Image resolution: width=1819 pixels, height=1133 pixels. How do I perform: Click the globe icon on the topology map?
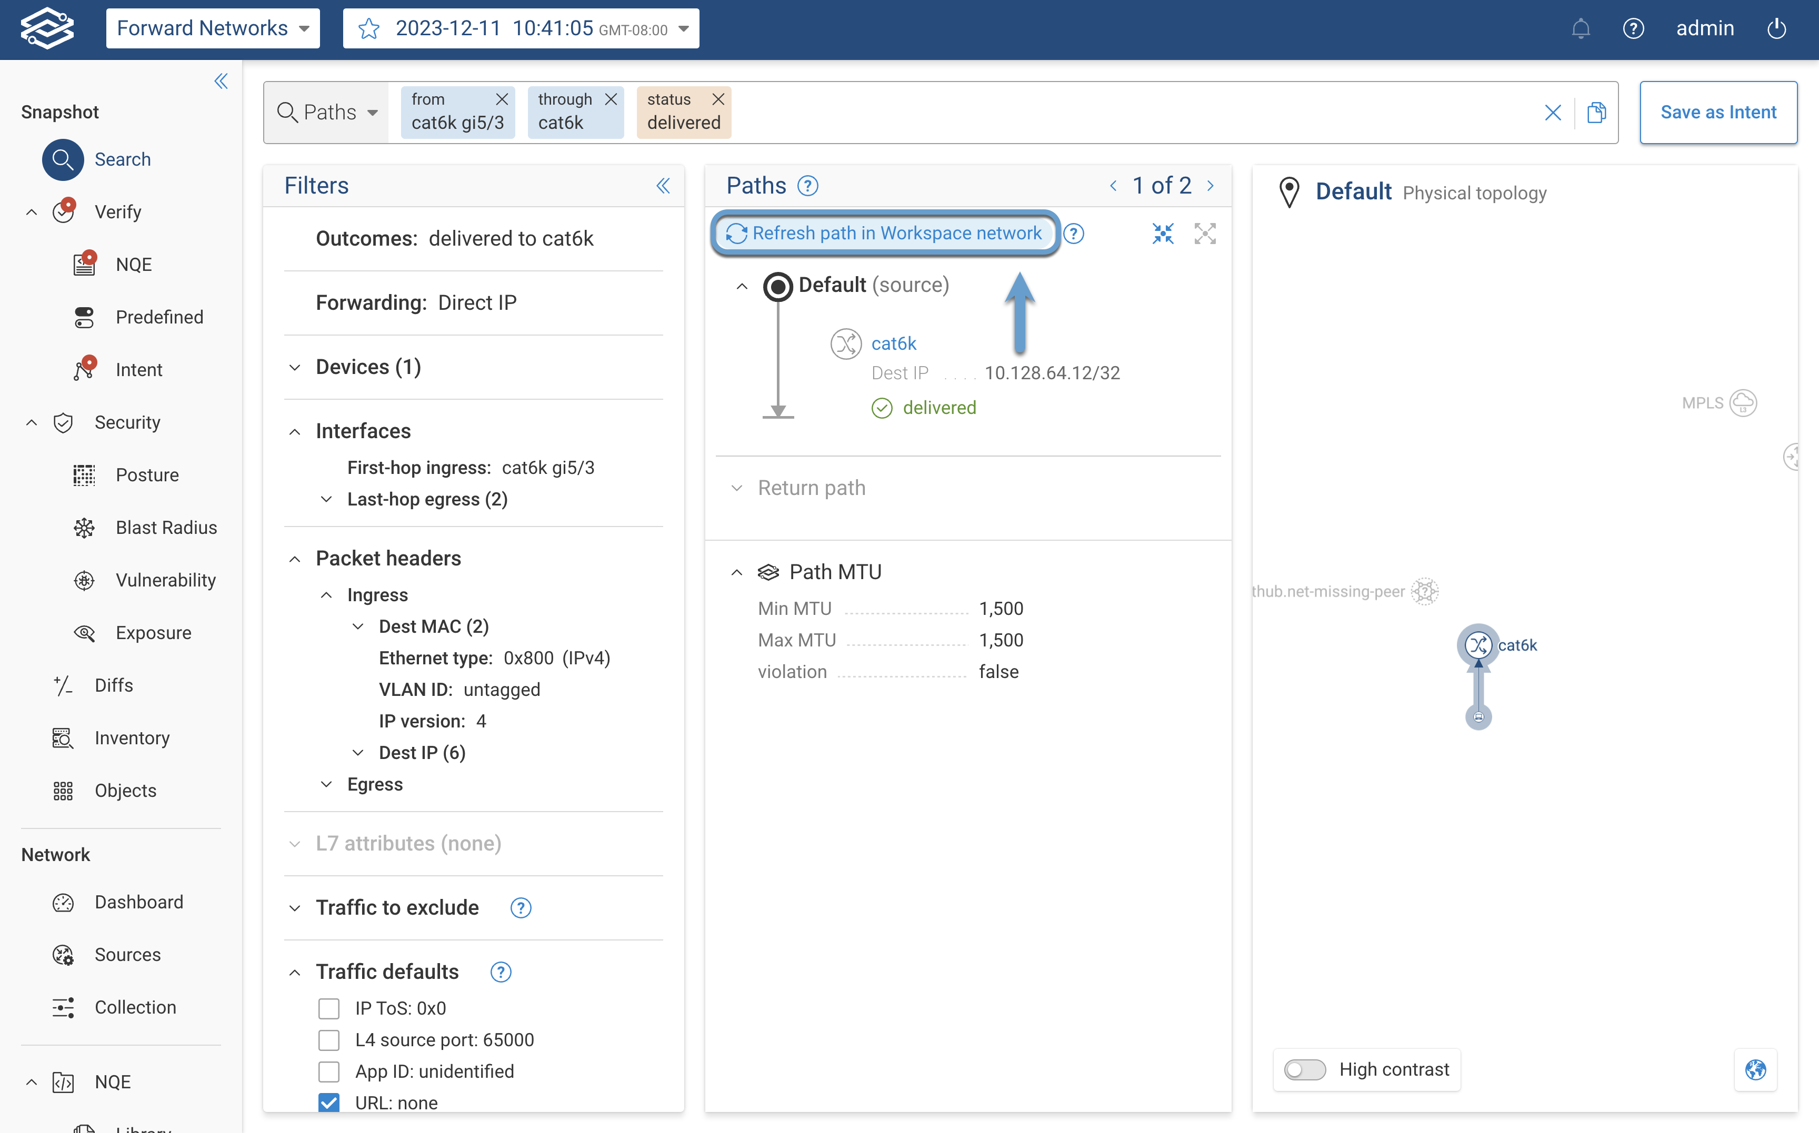(1755, 1069)
